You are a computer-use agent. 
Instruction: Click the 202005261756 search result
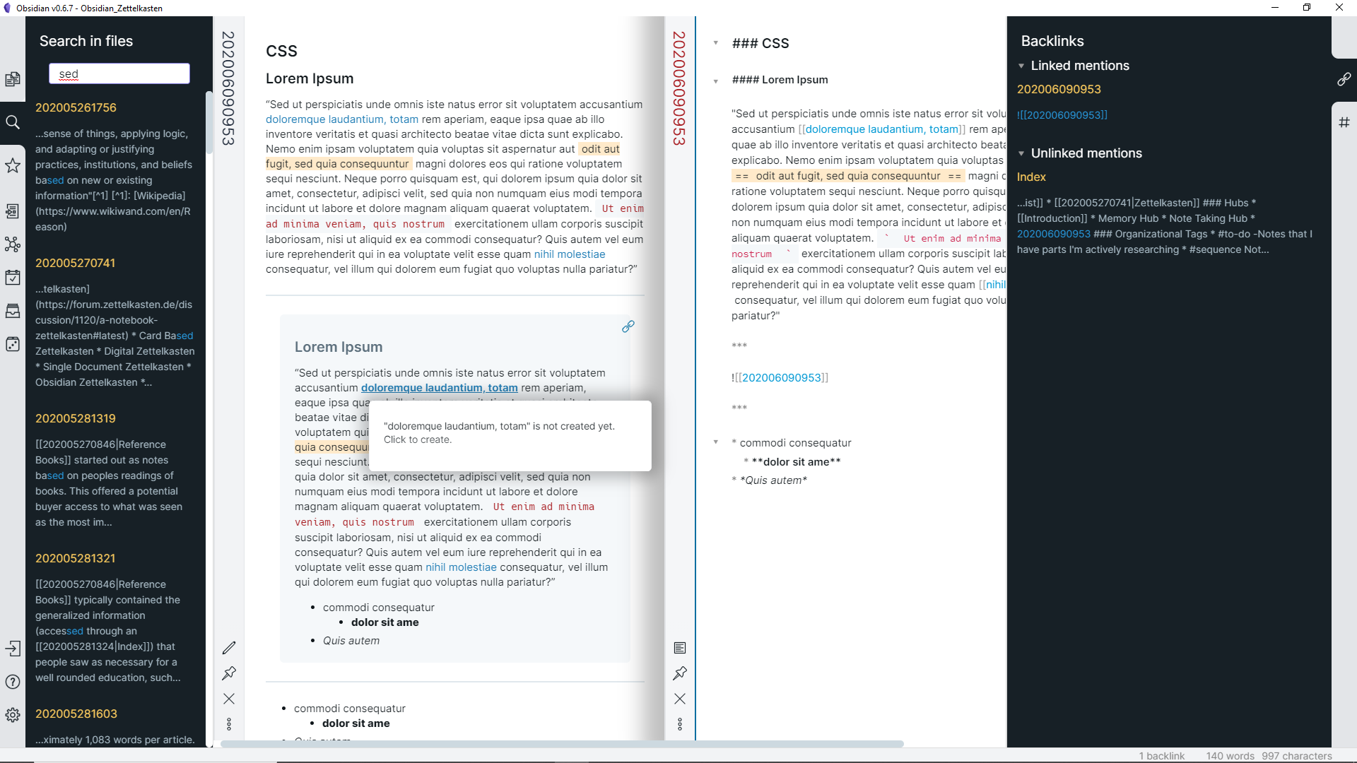[x=76, y=107]
